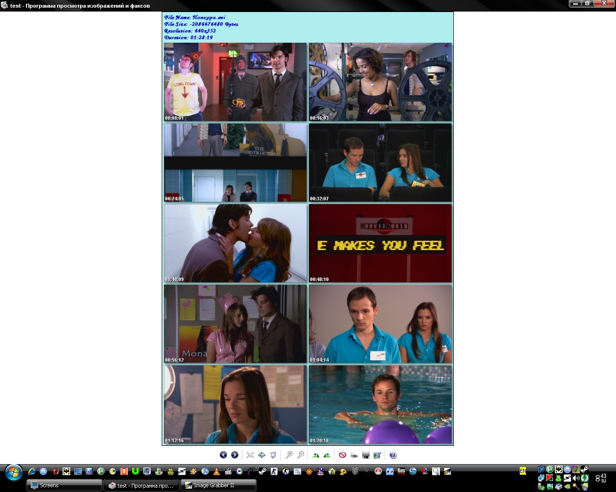The image size is (616, 492).
Task: Select the test image viewer taskbar button
Action: (141, 485)
